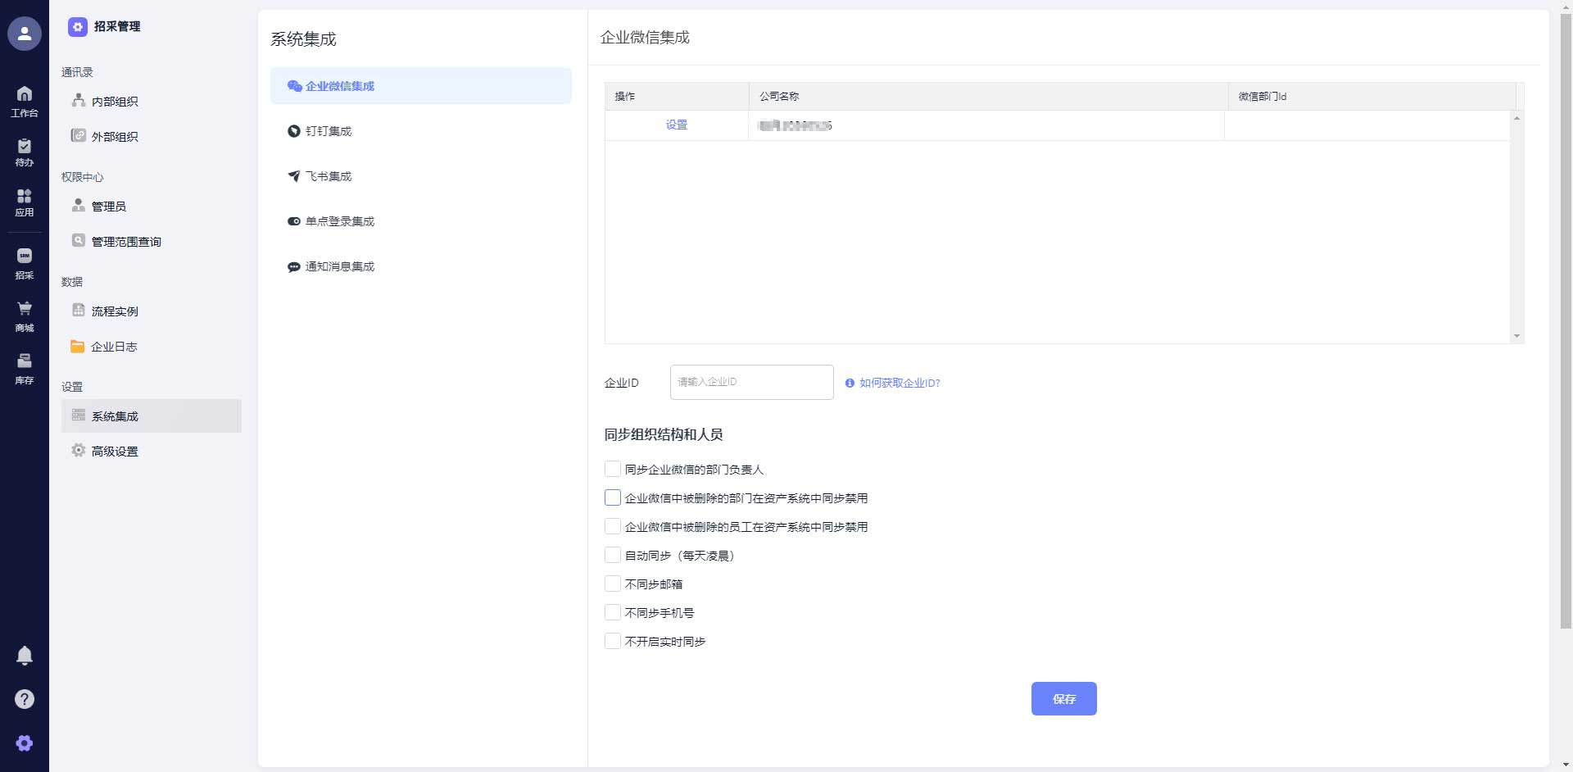Viewport: 1573px width, 772px height.
Task: Click the 保存 button
Action: [1063, 699]
